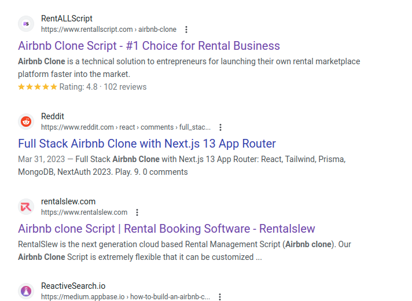Click the ReactiveSearch.io site name

click(73, 286)
